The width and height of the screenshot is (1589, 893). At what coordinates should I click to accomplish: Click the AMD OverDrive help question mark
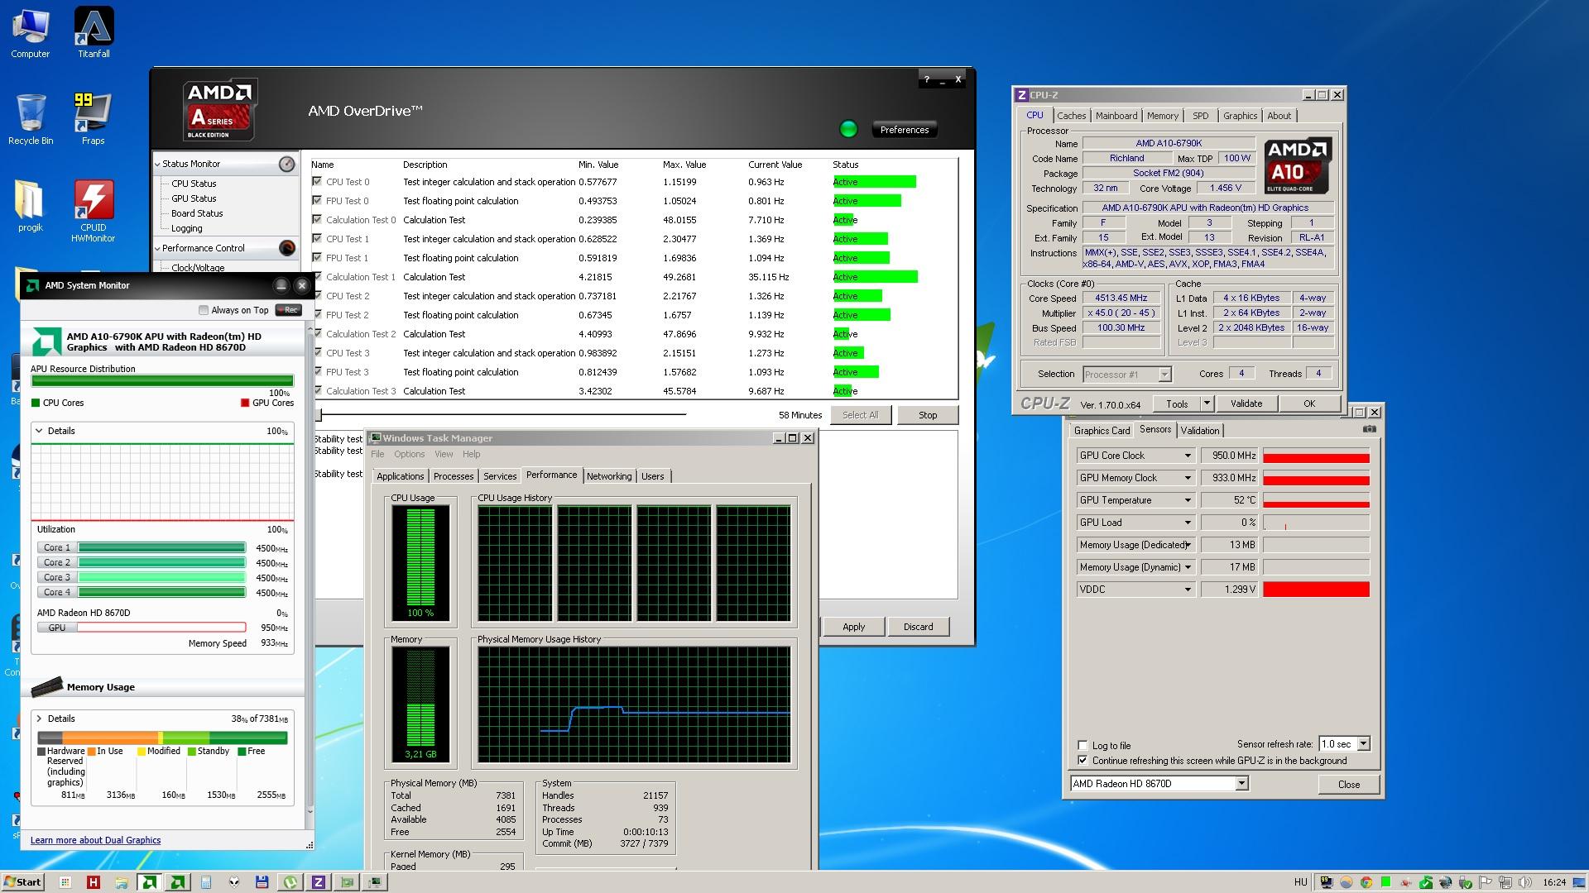pyautogui.click(x=926, y=80)
